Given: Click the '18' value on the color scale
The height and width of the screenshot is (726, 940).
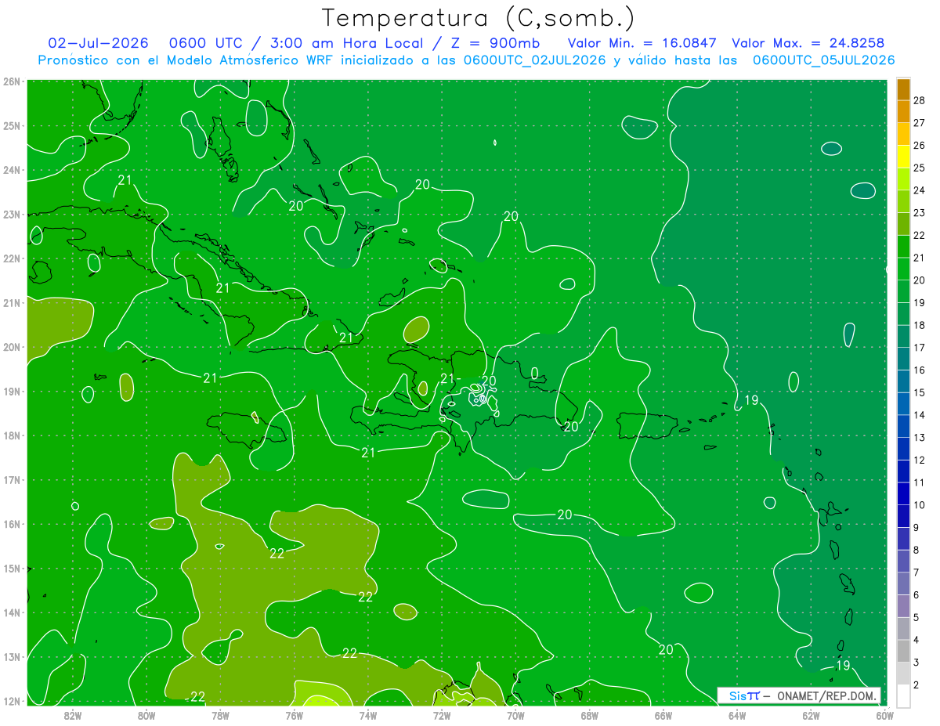Looking at the screenshot, I should point(920,325).
